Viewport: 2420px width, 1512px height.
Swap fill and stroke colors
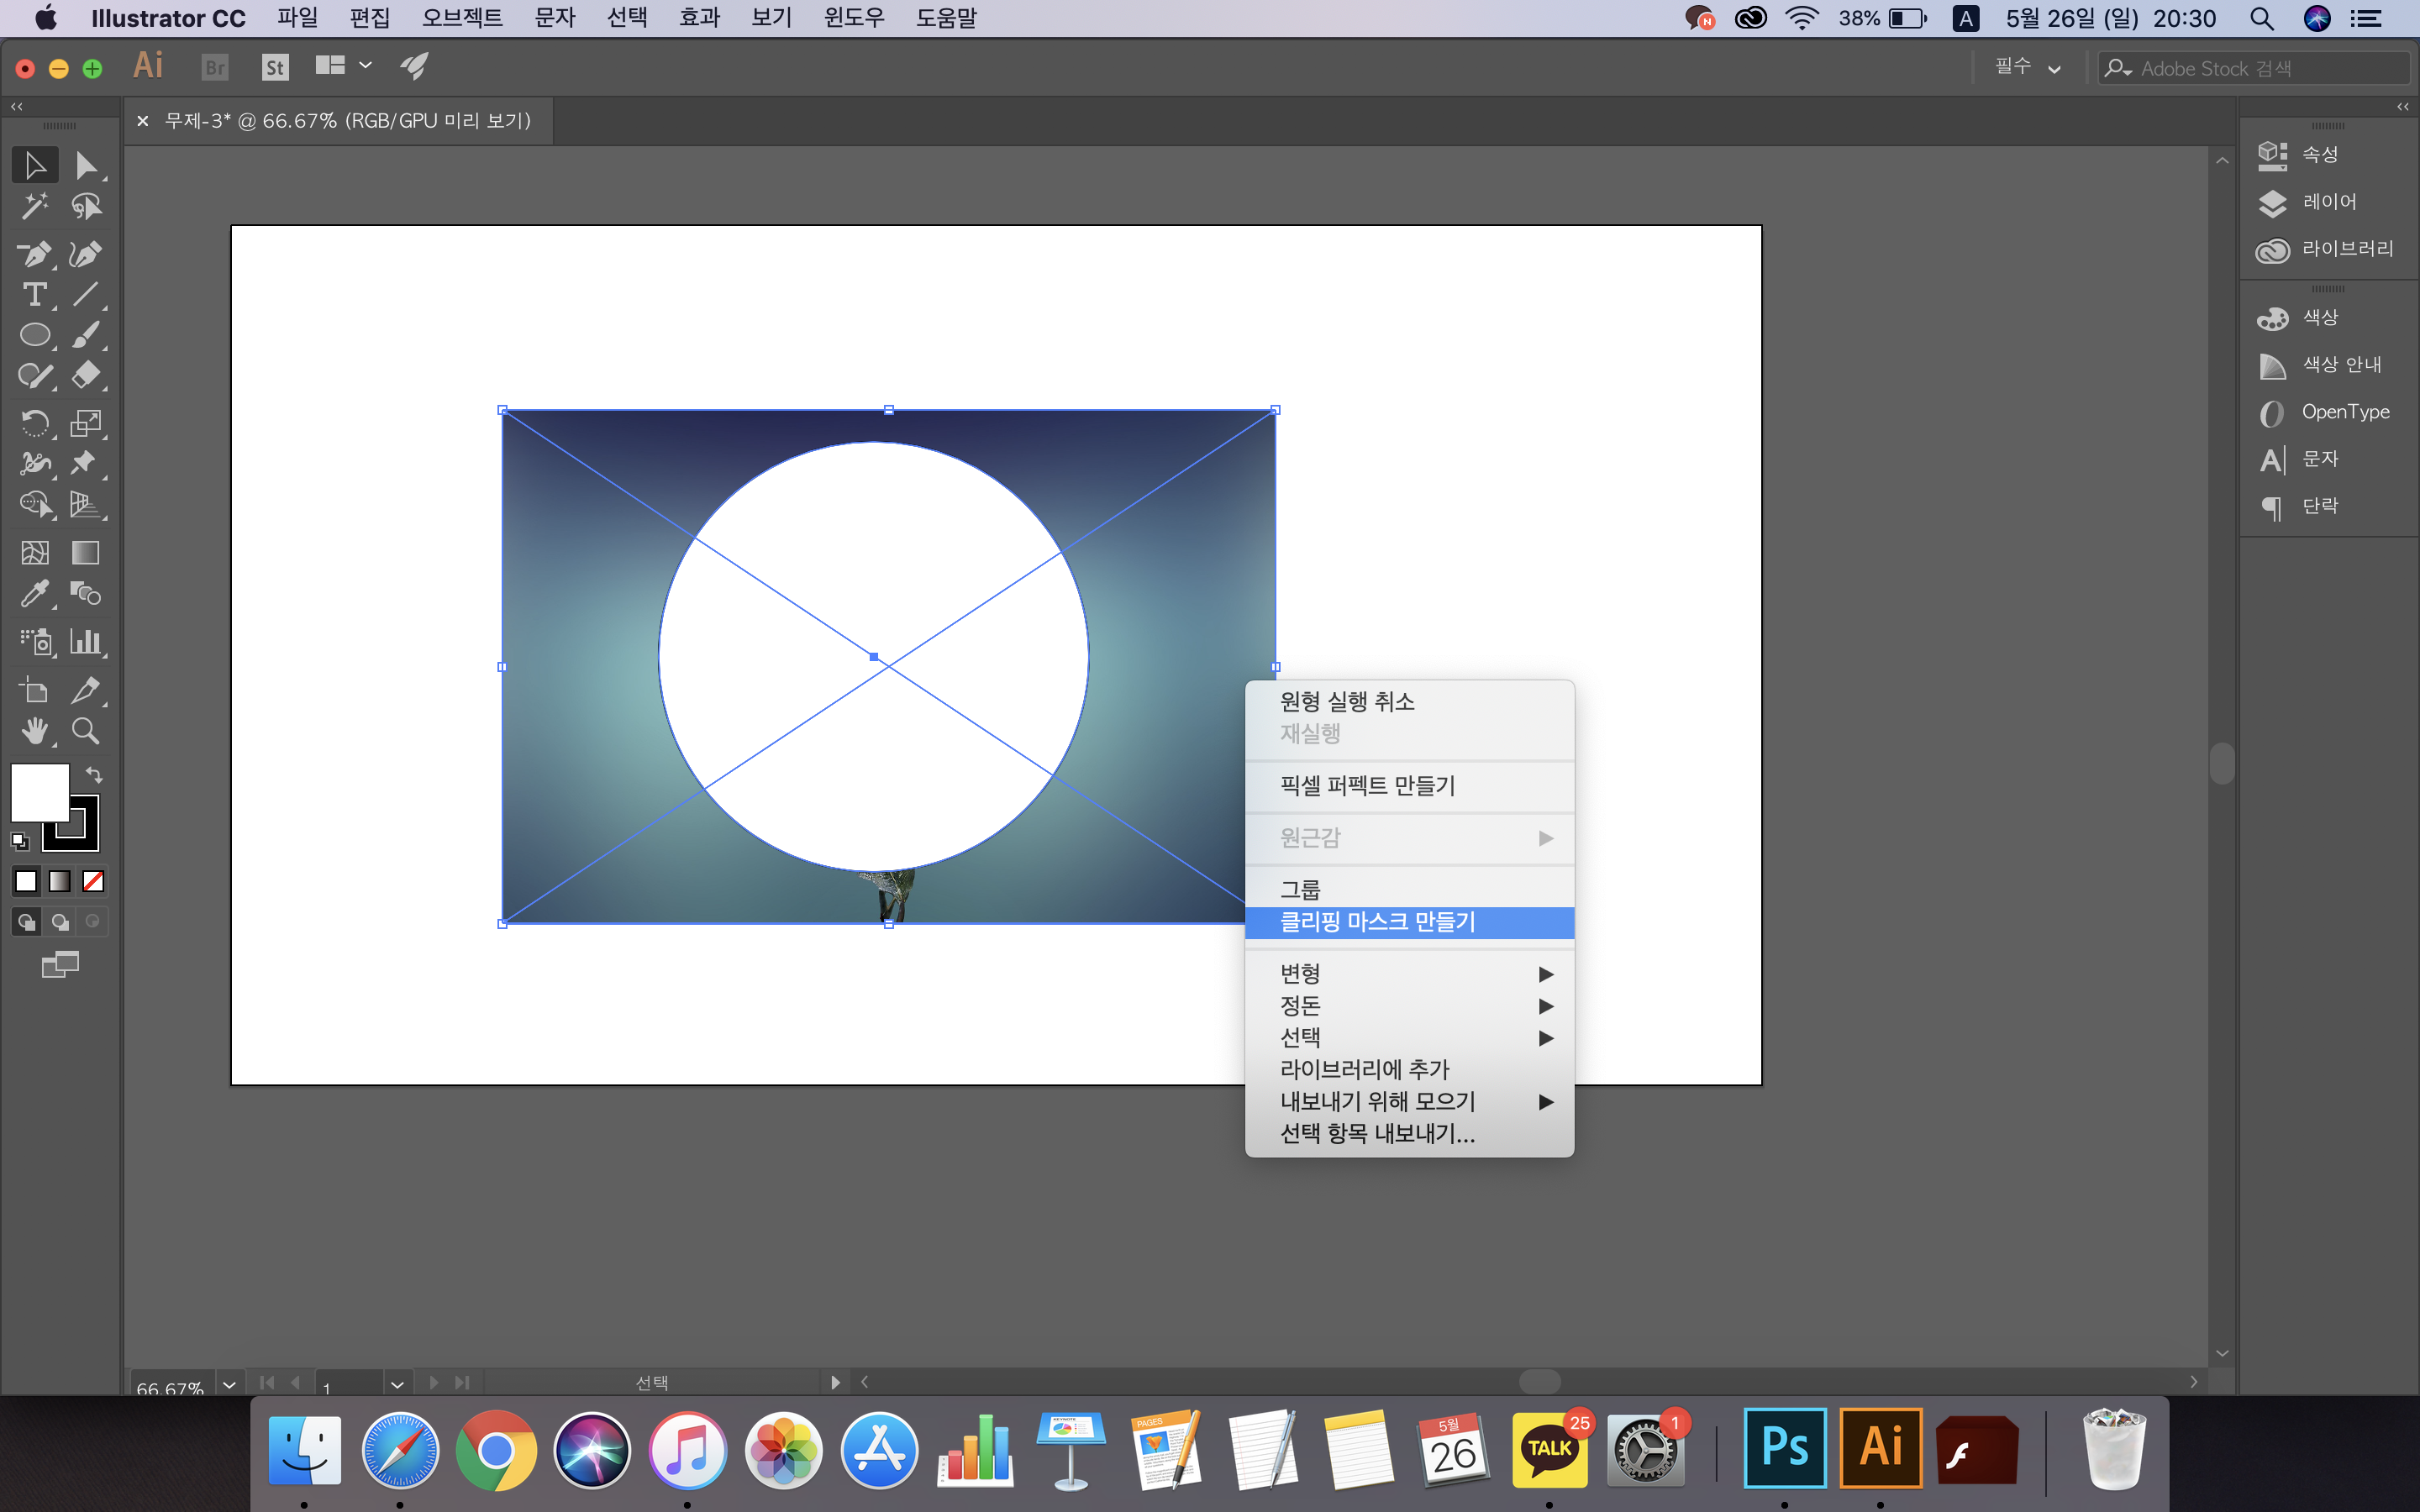pyautogui.click(x=94, y=775)
